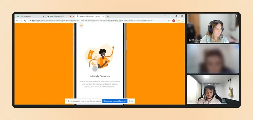Bookmark this page with the star icon
The image size is (253, 120).
168,21
